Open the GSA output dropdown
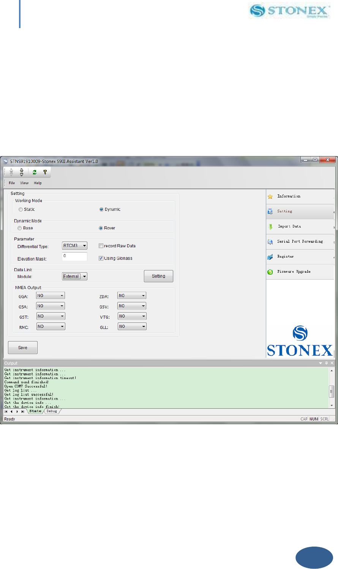Image resolution: width=338 pixels, height=569 pixels. 51,306
